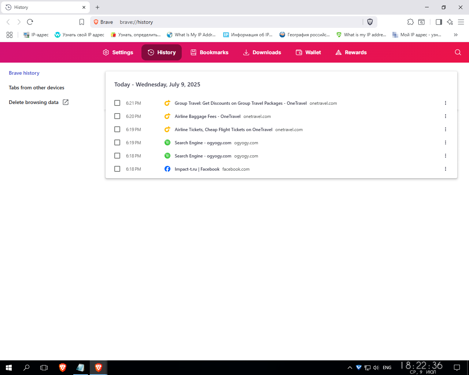Check the box for Group Travel entry
The image size is (469, 375).
pyautogui.click(x=117, y=103)
